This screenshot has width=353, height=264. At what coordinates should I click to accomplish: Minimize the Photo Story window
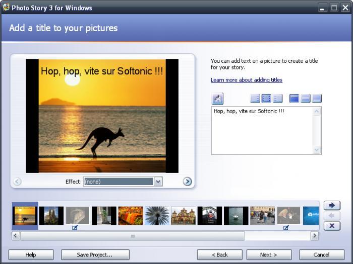[322, 8]
